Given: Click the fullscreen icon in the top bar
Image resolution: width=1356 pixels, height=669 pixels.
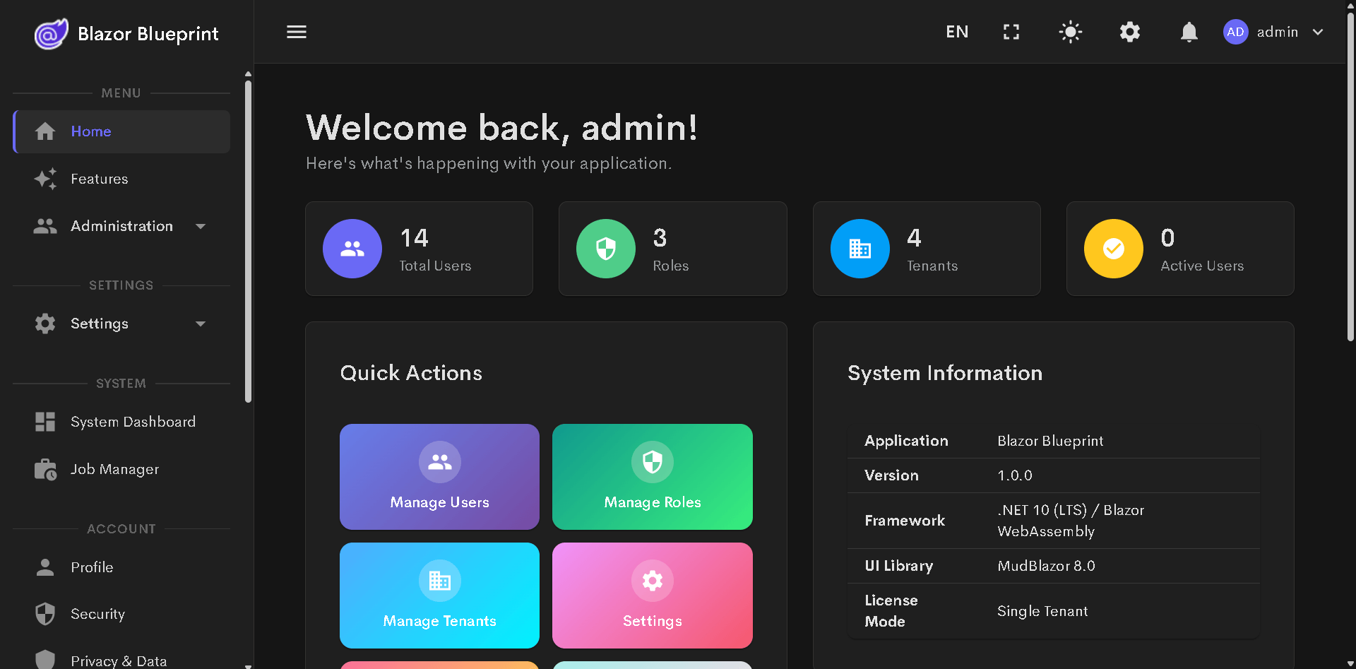Looking at the screenshot, I should coord(1011,32).
